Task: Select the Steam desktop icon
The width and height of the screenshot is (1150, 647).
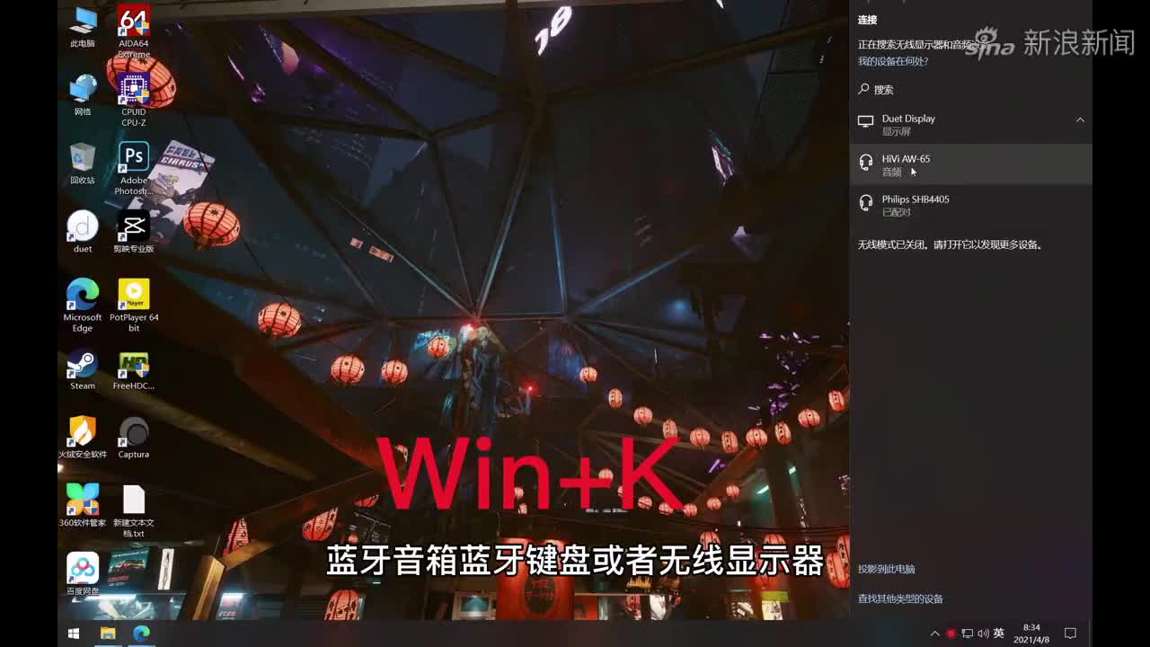Action: [x=83, y=369]
